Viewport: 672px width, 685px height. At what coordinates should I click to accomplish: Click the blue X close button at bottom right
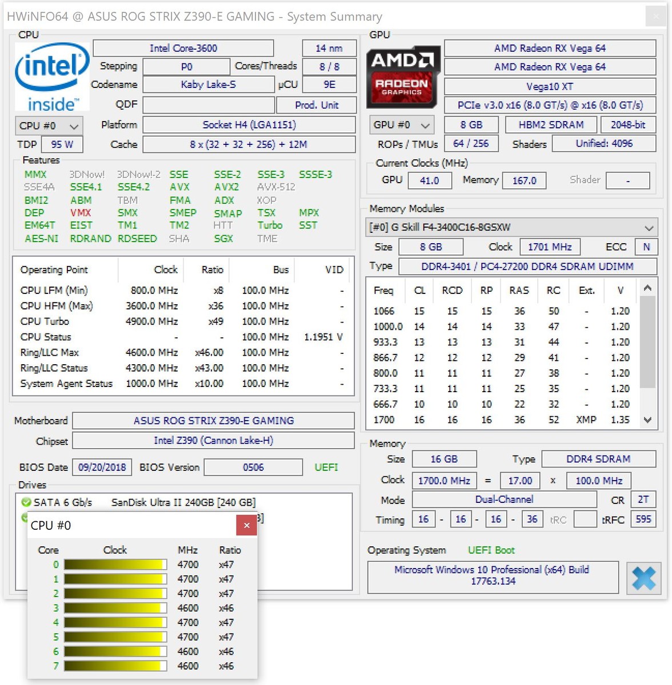click(x=644, y=578)
